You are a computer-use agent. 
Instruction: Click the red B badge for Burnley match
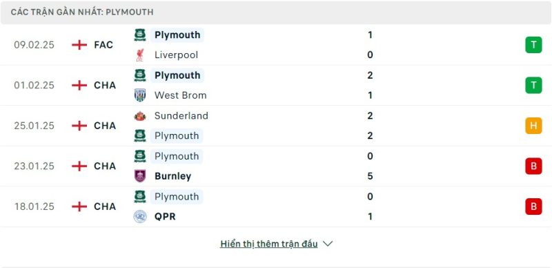pos(533,166)
